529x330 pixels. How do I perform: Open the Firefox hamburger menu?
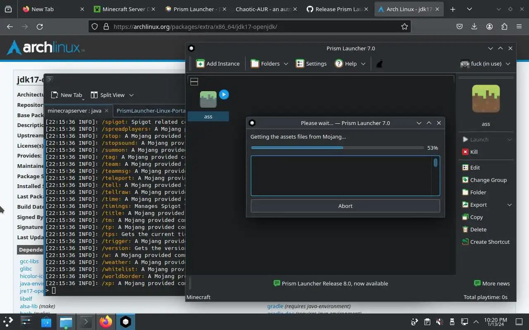[x=519, y=26]
